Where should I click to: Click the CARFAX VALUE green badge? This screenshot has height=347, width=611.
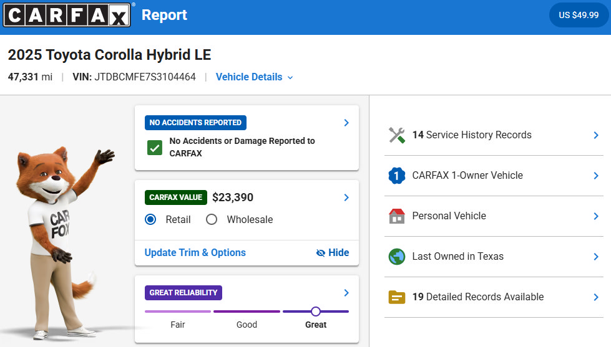176,197
